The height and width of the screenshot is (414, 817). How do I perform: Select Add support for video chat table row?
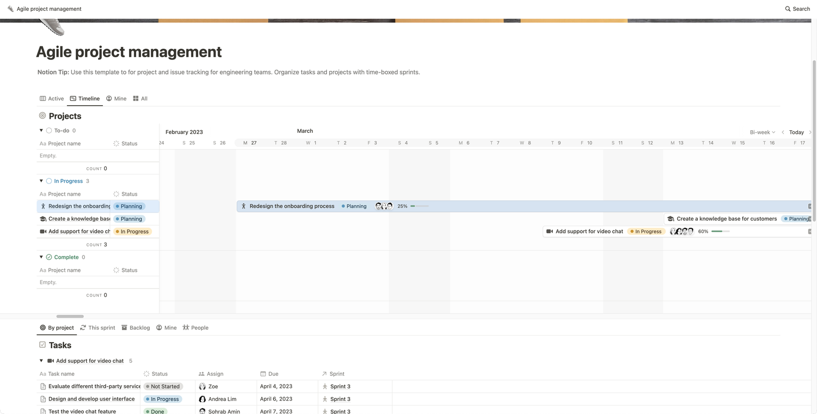98,232
